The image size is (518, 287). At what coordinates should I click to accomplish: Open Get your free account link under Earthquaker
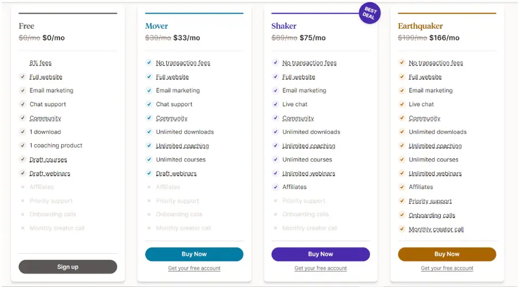[447, 268]
